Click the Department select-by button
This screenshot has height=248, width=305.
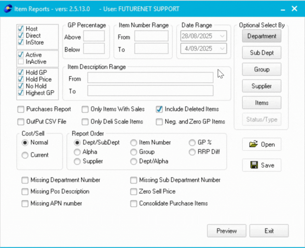pyautogui.click(x=261, y=36)
